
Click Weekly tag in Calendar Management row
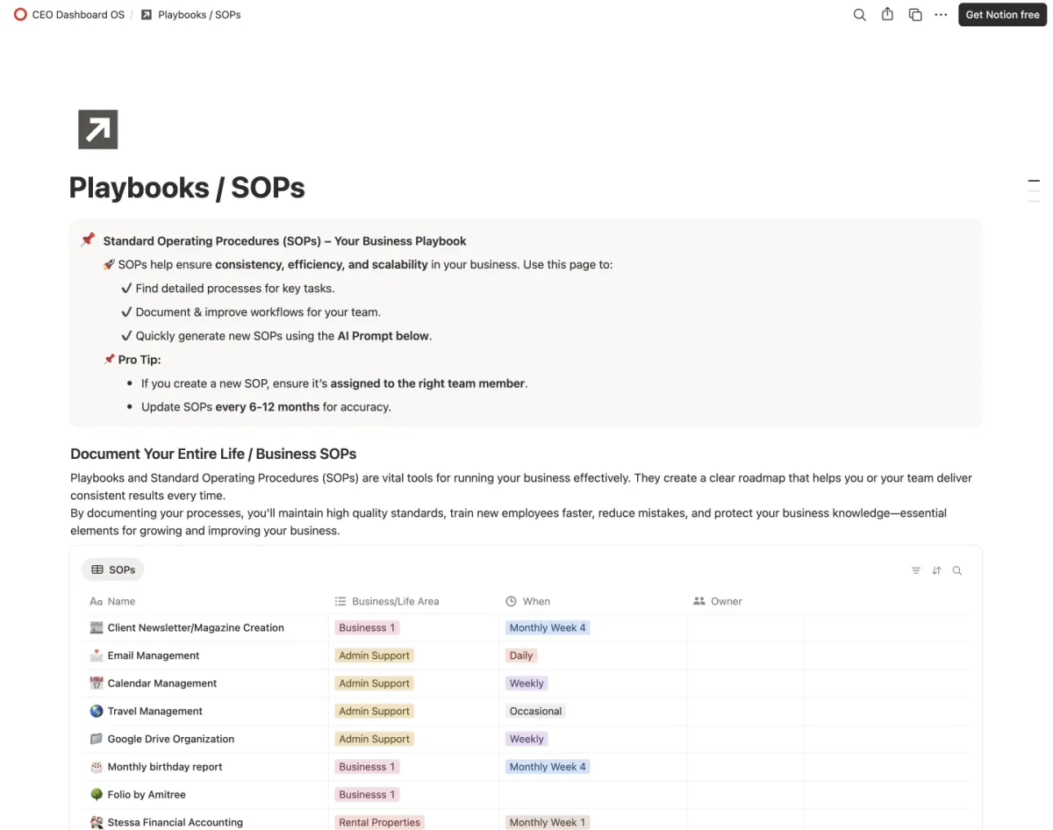pyautogui.click(x=526, y=683)
